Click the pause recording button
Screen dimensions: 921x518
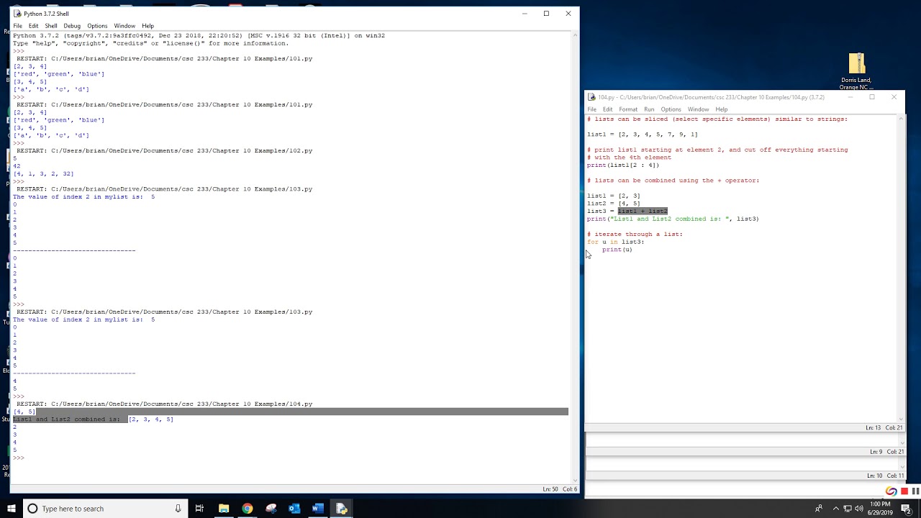[x=915, y=491]
